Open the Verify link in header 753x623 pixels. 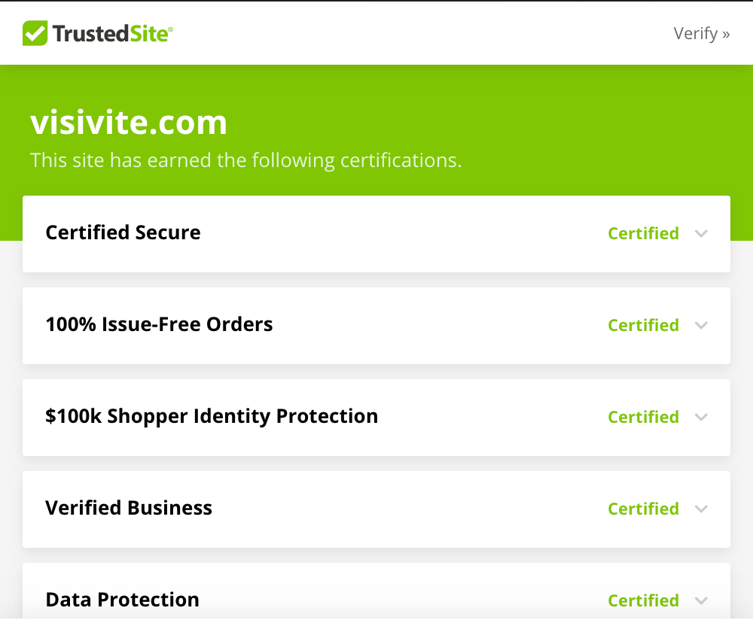701,33
